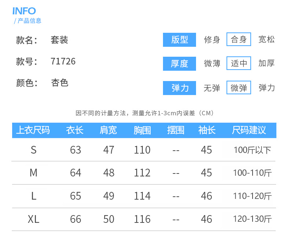290x235 pixels.
Task: Choose the 宽松 fit option
Action: coord(267,39)
